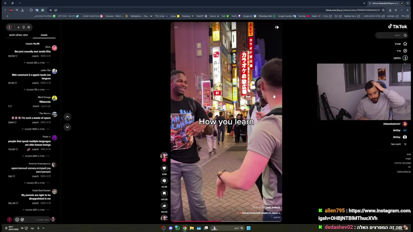Open the YouTube bookmark
The width and height of the screenshot is (413, 232).
[x=303, y=16]
